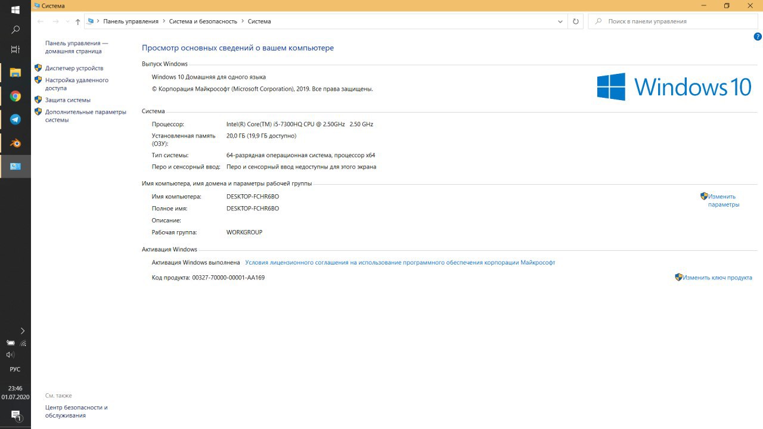Navigate to Панель управления breadcrumb
Screen dimensions: 763x429
[131, 21]
